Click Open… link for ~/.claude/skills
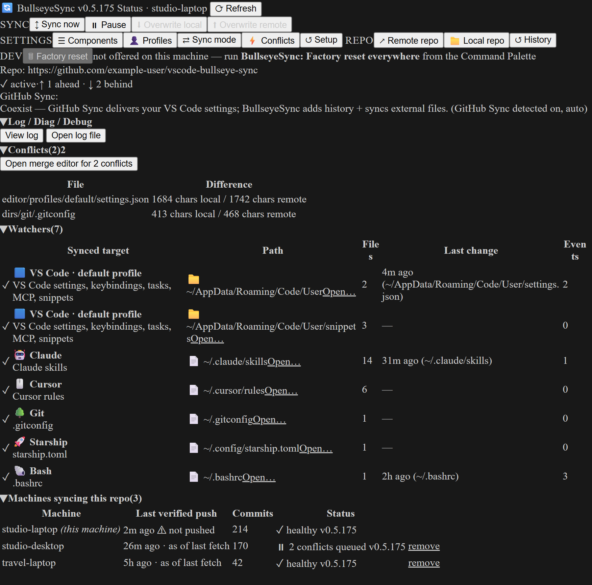This screenshot has height=585, width=592. pos(284,362)
